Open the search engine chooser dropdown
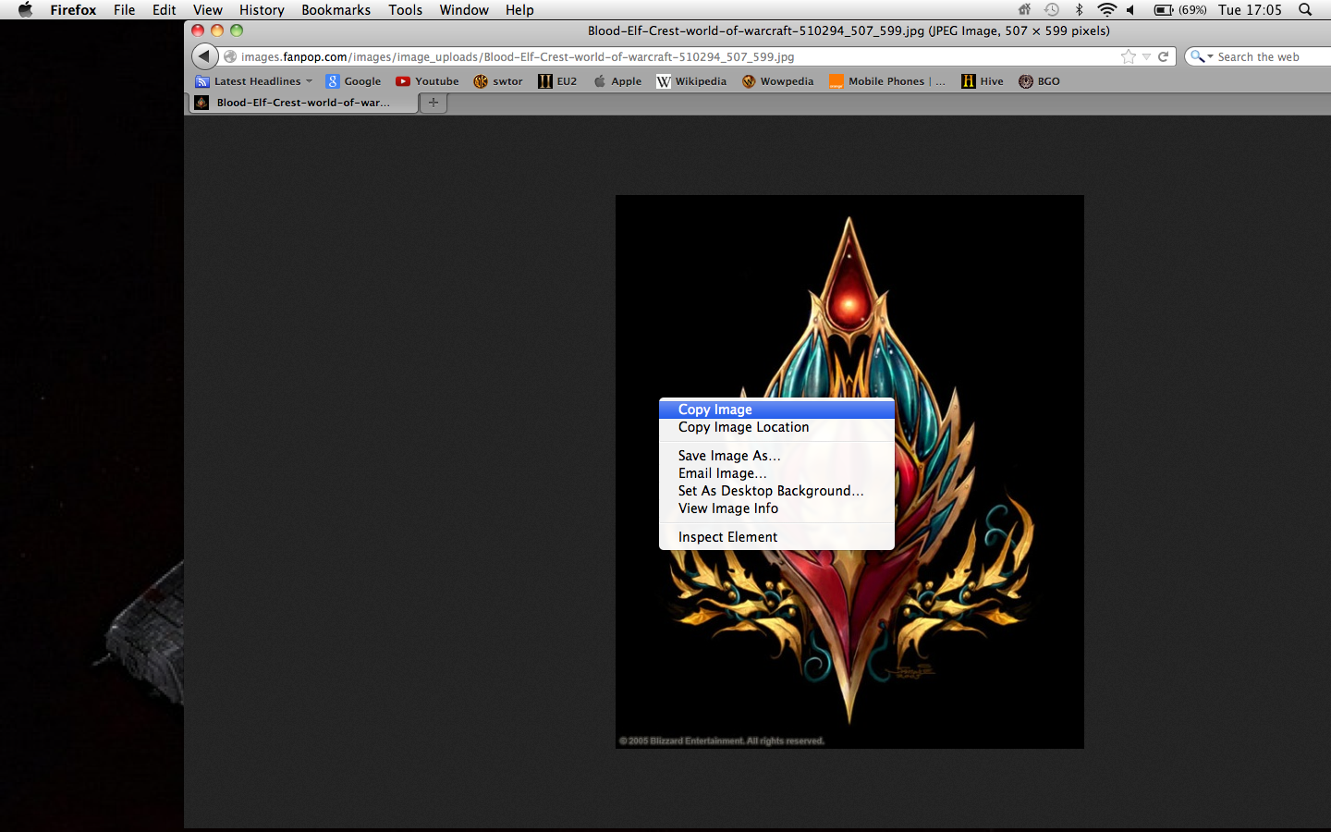Viewport: 1331px width, 832px height. tap(1201, 56)
